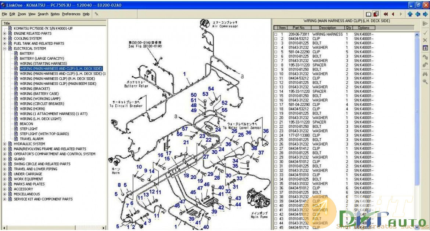Screen dimensions: 430x231
Task: Sort by the Part No. column header
Action: tap(299, 28)
